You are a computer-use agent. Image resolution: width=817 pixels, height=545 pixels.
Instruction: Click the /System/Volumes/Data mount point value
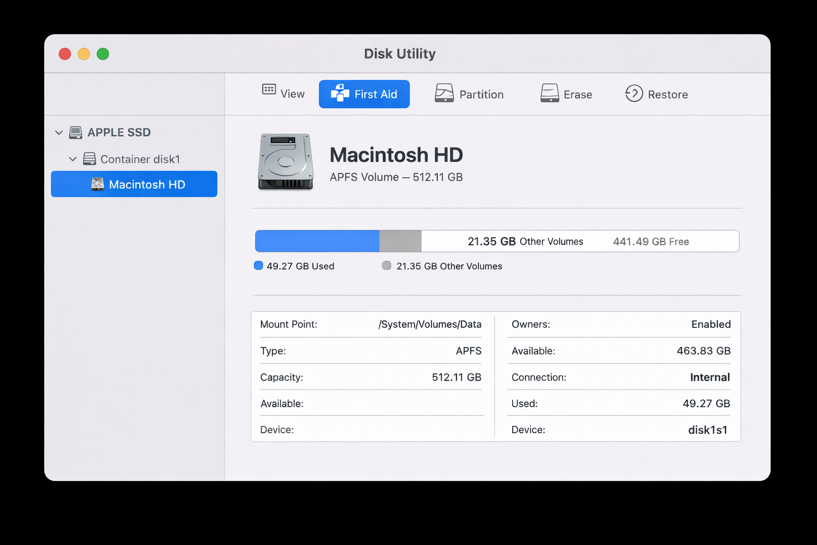[x=430, y=325]
